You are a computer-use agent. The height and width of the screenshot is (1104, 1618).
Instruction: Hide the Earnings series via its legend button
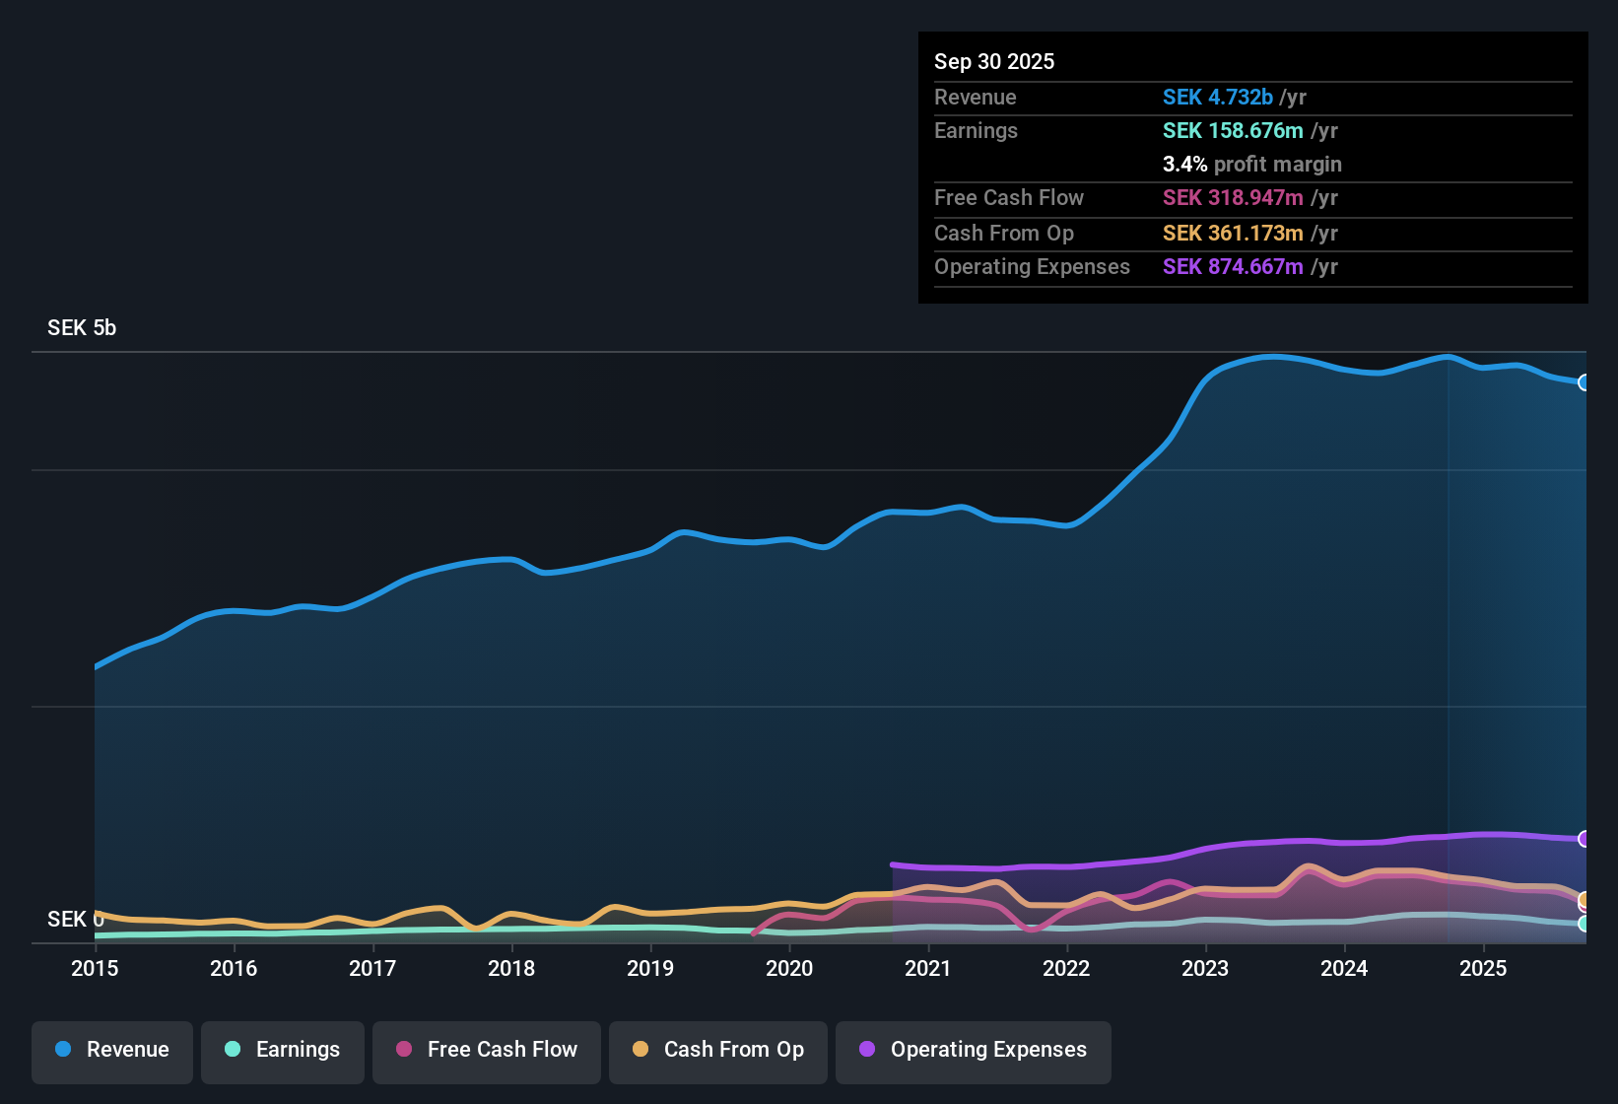click(x=282, y=1050)
